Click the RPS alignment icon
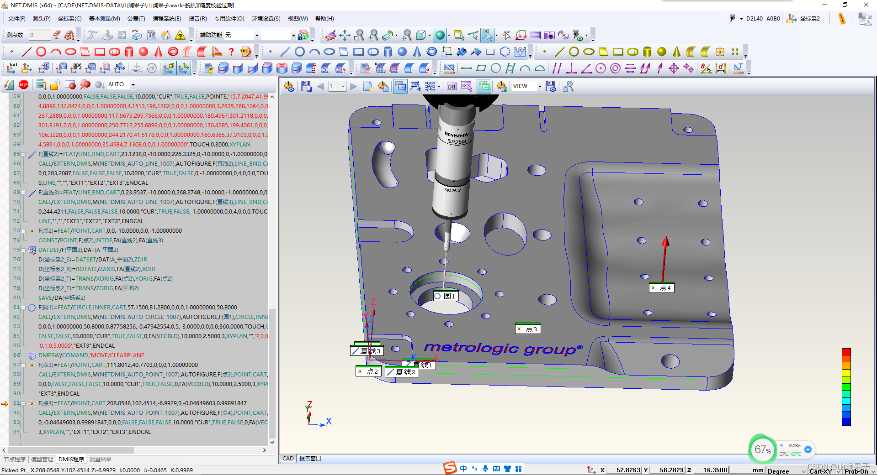Screen dimensions: 877x475 pyautogui.click(x=76, y=68)
